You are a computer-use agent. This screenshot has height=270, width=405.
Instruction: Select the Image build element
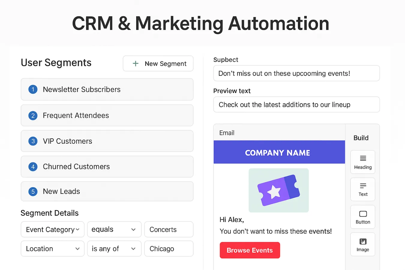362,244
